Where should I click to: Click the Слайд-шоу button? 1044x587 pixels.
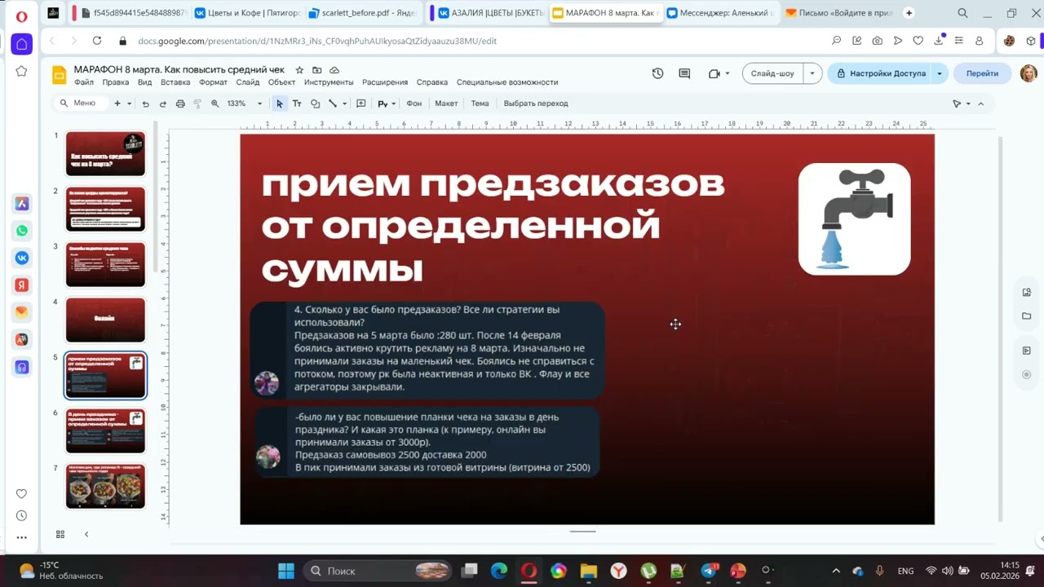coord(773,73)
